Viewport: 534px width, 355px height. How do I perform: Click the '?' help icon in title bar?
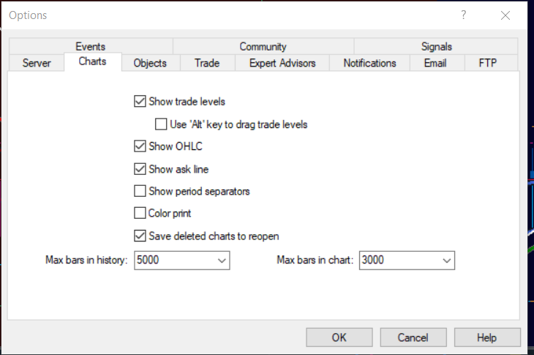tap(464, 15)
